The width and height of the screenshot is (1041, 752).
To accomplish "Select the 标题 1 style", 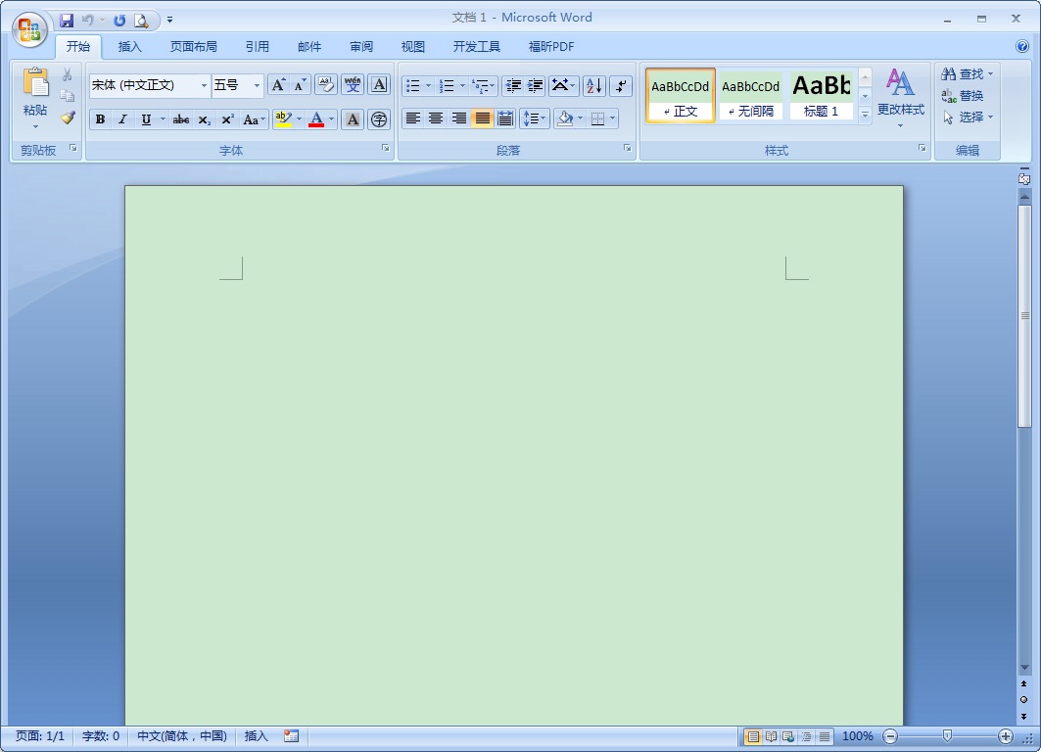I will [x=821, y=95].
